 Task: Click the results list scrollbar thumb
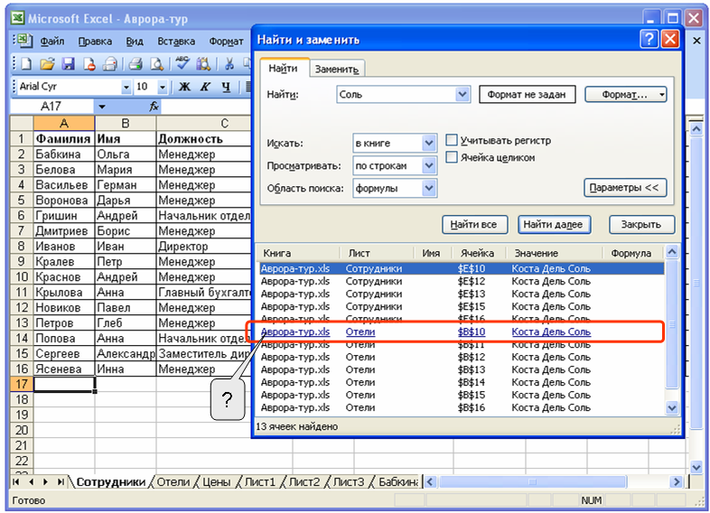tap(672, 323)
